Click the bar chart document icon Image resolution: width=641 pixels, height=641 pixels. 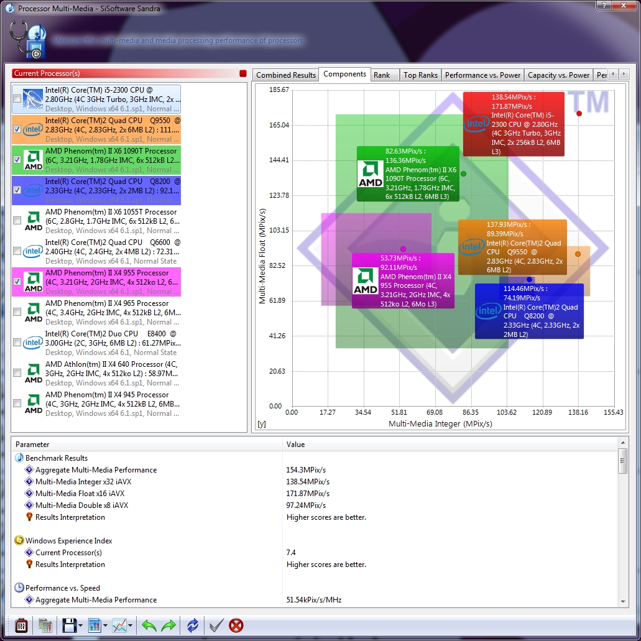pyautogui.click(x=95, y=625)
